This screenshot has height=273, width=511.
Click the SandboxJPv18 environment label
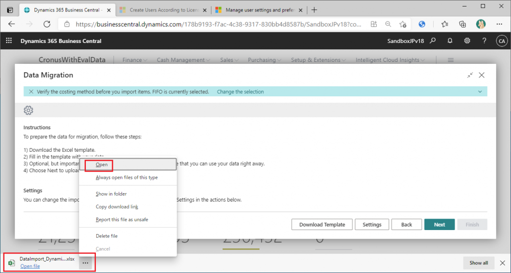click(x=405, y=41)
